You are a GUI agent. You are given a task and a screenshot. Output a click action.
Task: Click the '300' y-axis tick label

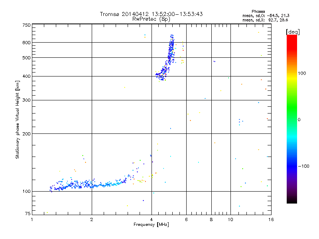click(x=27, y=100)
